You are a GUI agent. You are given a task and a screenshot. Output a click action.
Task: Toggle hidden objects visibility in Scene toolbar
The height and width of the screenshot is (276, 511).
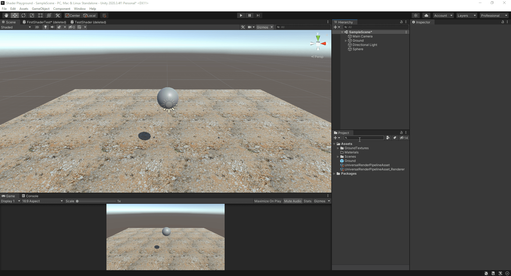coord(72,27)
